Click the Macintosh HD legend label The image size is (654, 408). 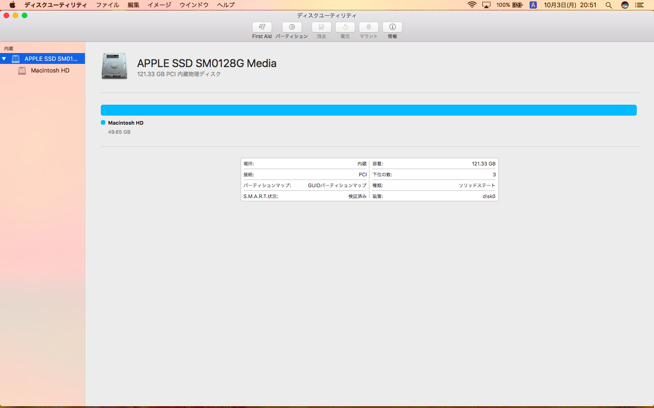(126, 123)
